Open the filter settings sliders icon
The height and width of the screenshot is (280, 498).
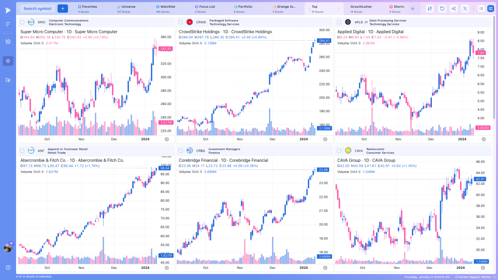point(430,9)
